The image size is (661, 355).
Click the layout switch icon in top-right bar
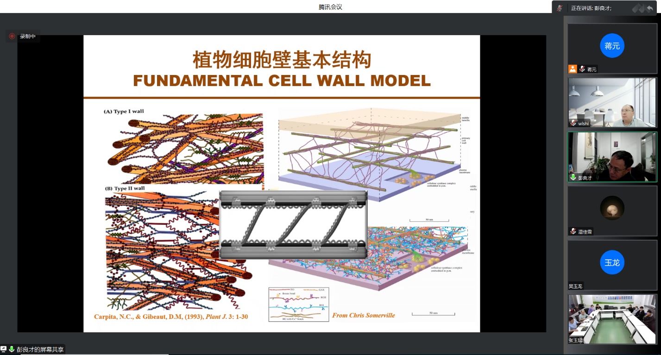point(638,8)
